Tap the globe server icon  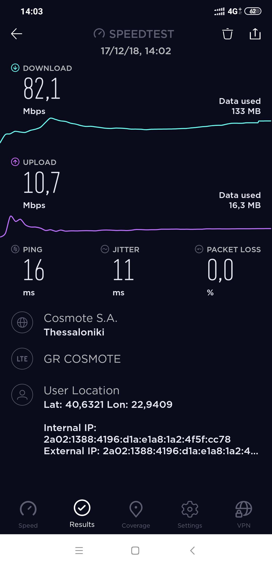point(22,322)
